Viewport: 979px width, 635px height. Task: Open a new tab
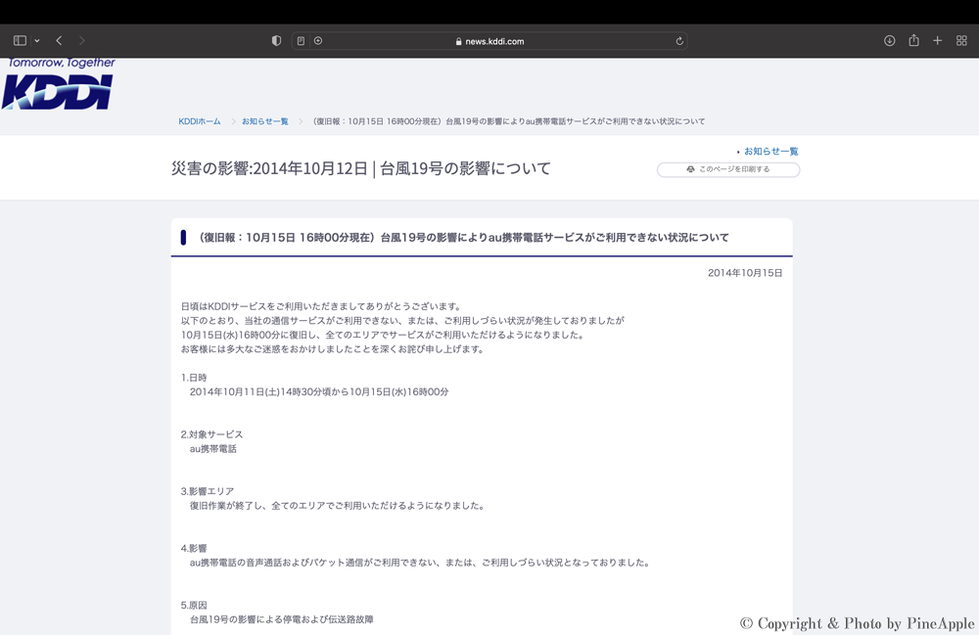coord(938,41)
